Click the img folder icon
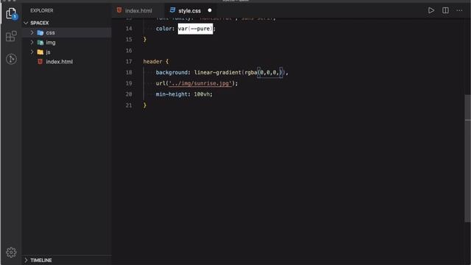The height and width of the screenshot is (265, 471). click(x=40, y=43)
